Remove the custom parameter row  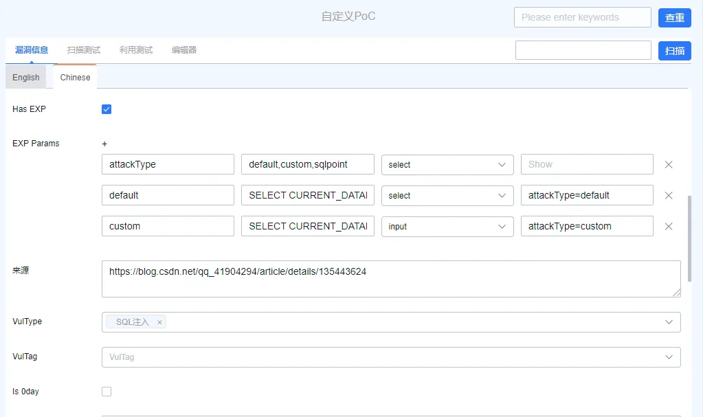[669, 227]
